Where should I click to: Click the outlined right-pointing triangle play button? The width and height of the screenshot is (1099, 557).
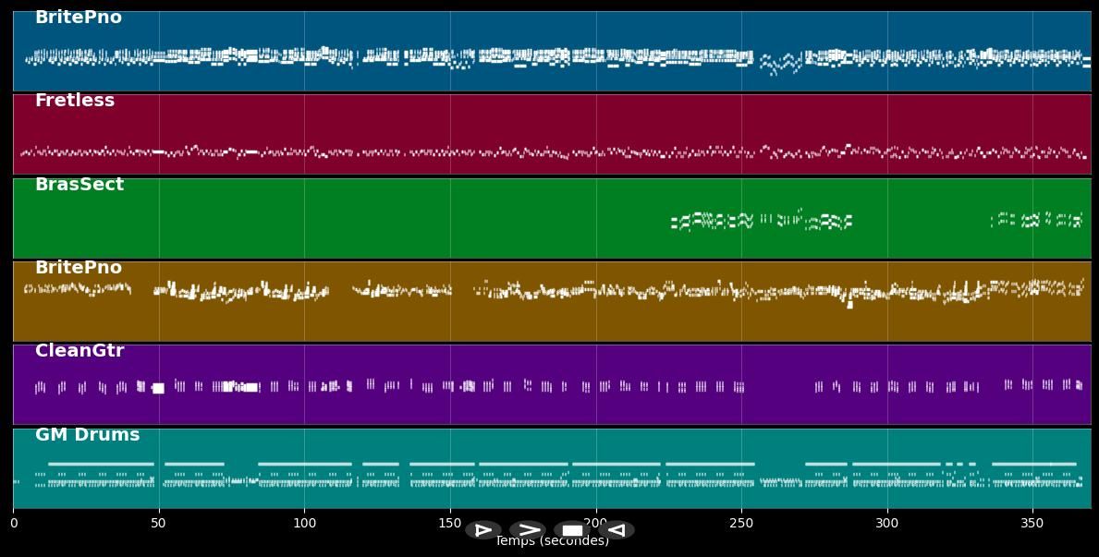[x=482, y=530]
